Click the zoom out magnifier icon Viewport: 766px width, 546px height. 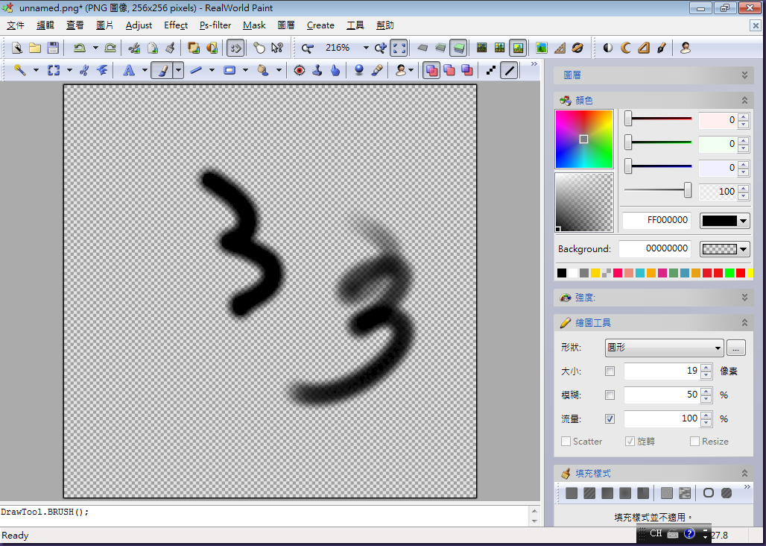pyautogui.click(x=307, y=48)
